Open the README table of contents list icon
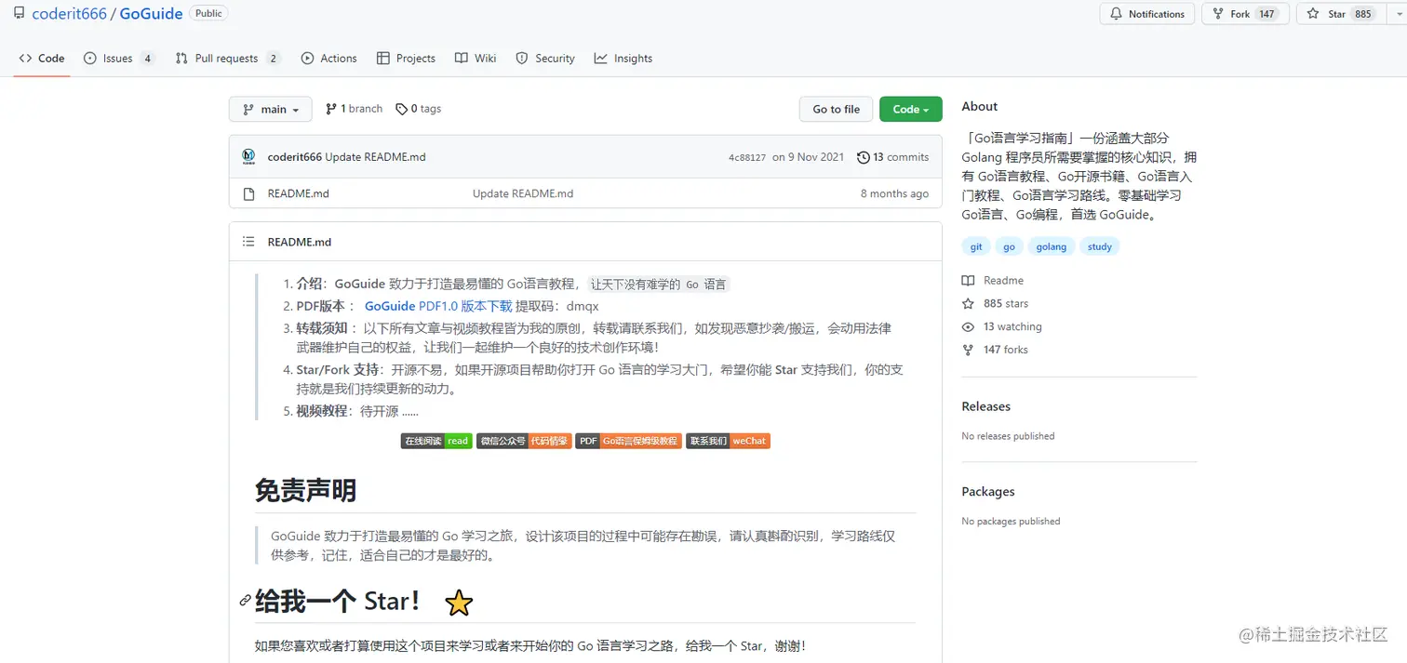Viewport: 1407px width, 663px height. pyautogui.click(x=248, y=242)
